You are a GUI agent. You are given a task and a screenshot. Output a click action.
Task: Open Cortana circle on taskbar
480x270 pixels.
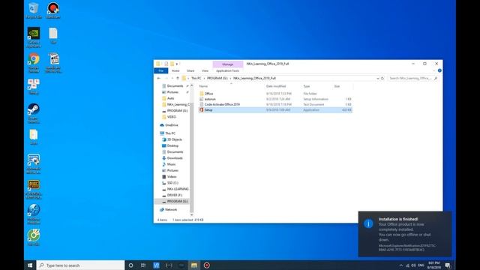[x=130, y=265]
